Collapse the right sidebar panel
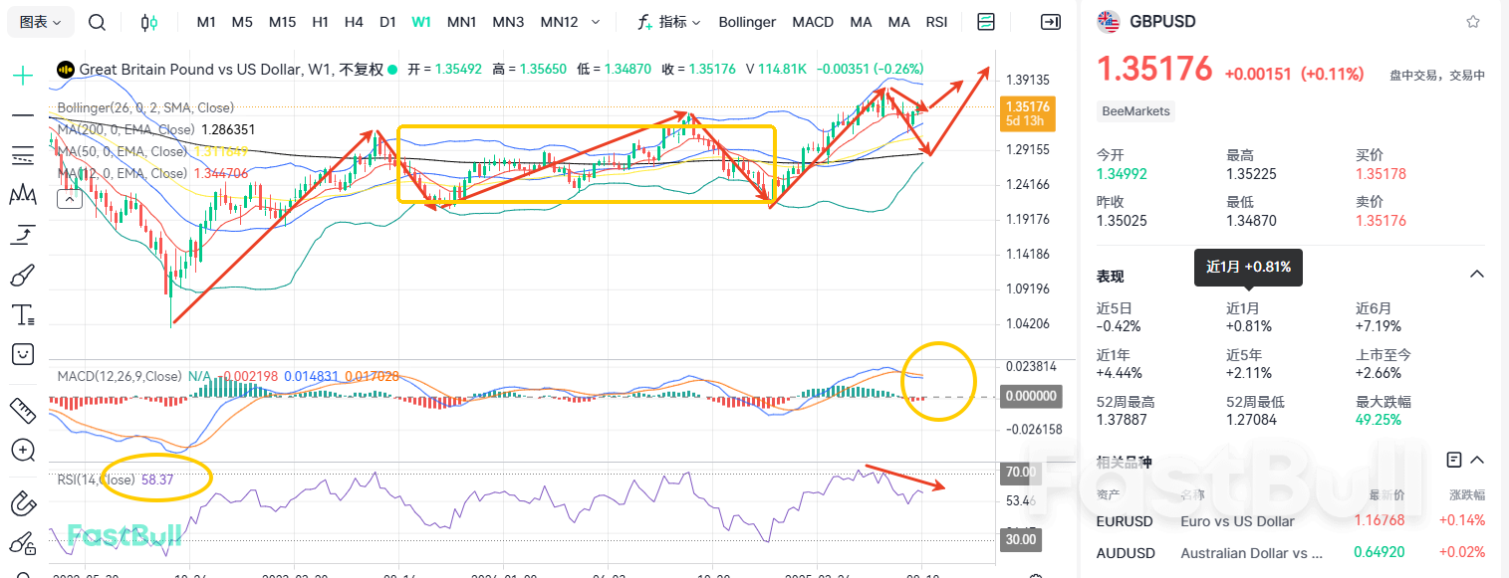The image size is (1509, 578). (1050, 21)
